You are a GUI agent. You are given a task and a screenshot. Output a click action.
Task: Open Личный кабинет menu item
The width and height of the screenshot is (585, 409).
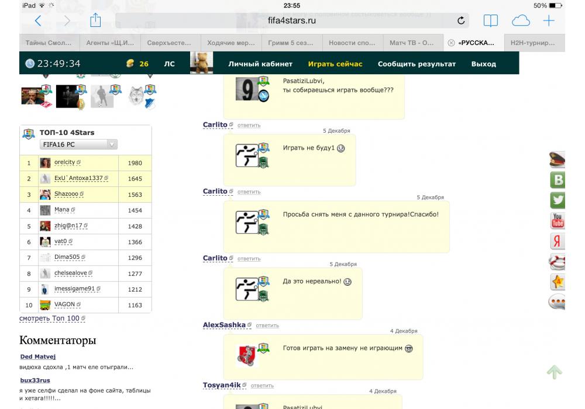[x=260, y=64]
